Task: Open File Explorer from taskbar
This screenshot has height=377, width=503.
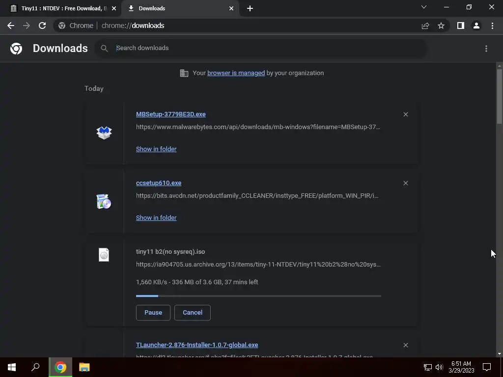Action: click(x=84, y=367)
